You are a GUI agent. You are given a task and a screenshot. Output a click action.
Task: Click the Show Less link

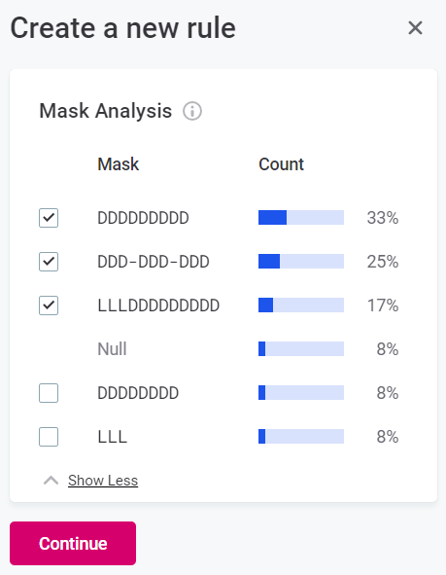[103, 481]
